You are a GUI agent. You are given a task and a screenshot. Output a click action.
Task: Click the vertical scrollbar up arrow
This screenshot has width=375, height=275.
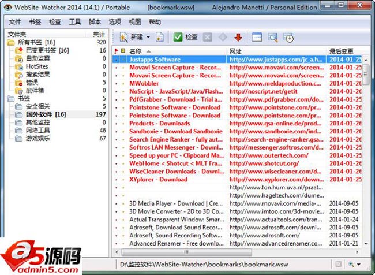[366, 60]
